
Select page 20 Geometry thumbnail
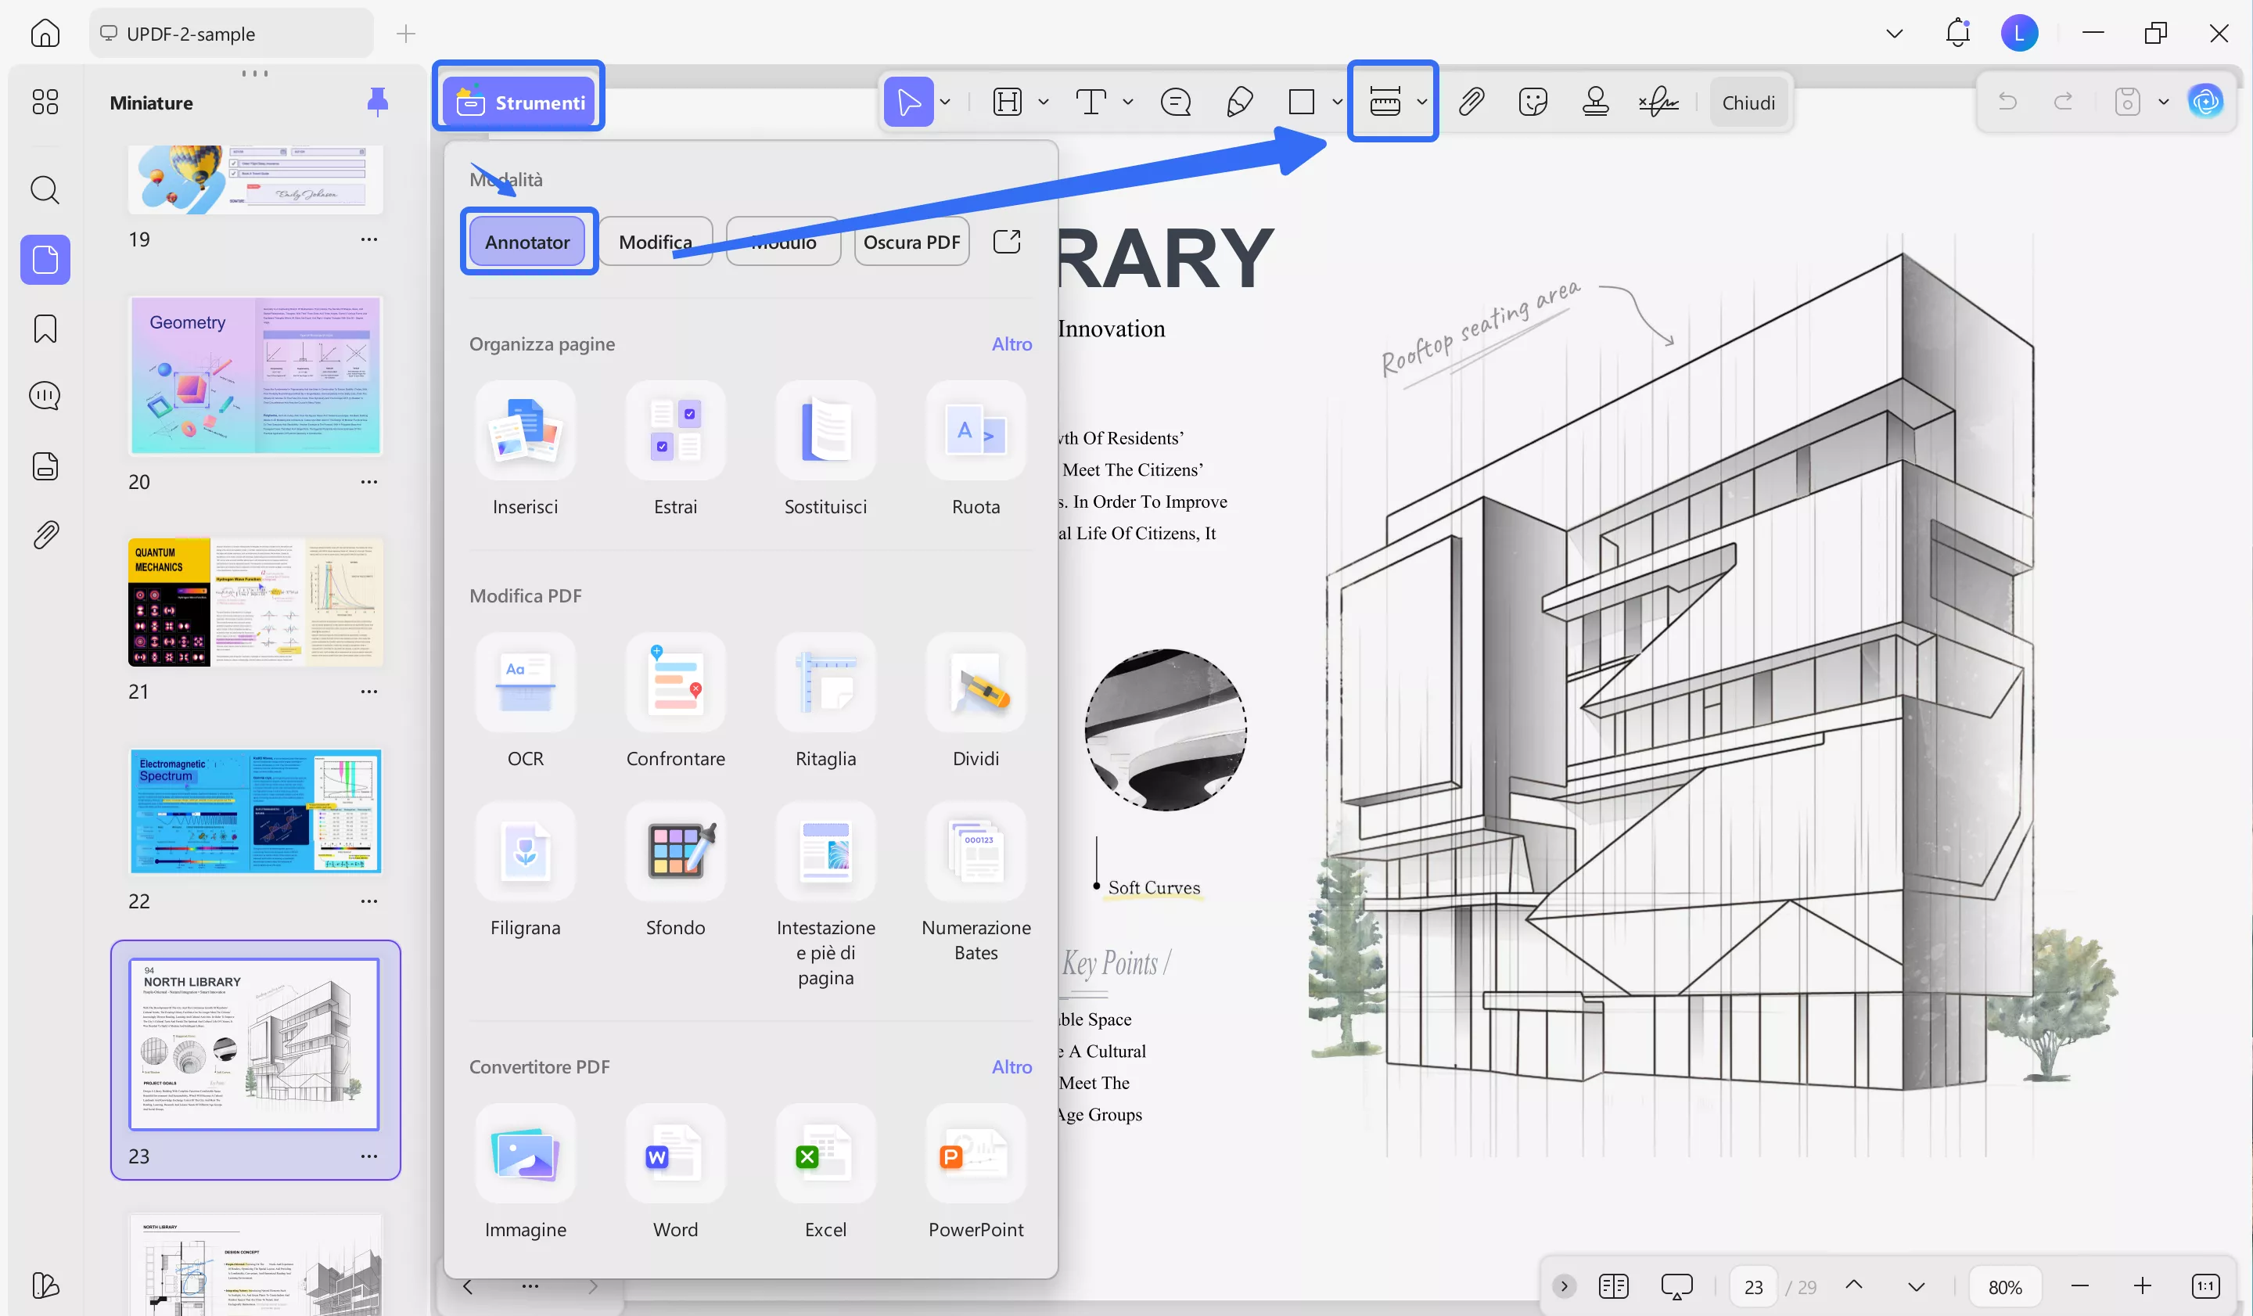click(x=256, y=376)
